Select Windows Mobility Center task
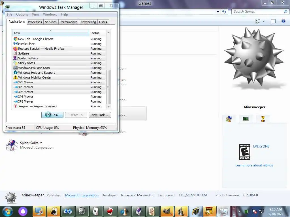 pos(59,77)
